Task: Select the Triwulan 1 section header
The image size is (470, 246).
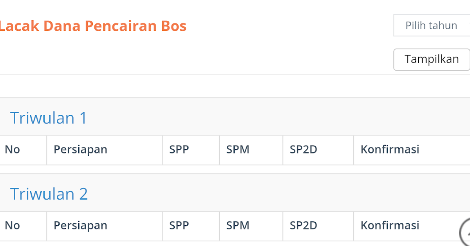Action: tap(48, 118)
